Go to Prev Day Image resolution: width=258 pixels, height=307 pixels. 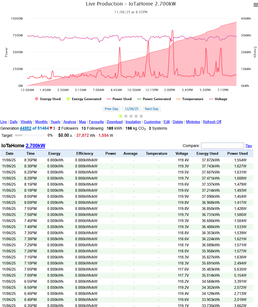(x=111, y=109)
